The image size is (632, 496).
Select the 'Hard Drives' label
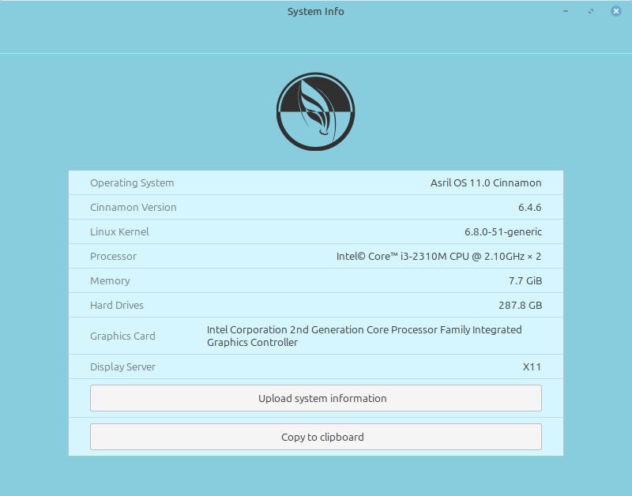point(116,306)
